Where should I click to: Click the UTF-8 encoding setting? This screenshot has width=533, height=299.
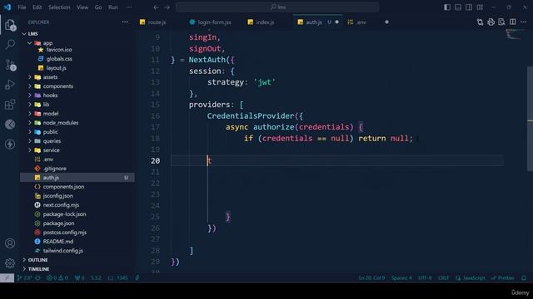click(425, 277)
